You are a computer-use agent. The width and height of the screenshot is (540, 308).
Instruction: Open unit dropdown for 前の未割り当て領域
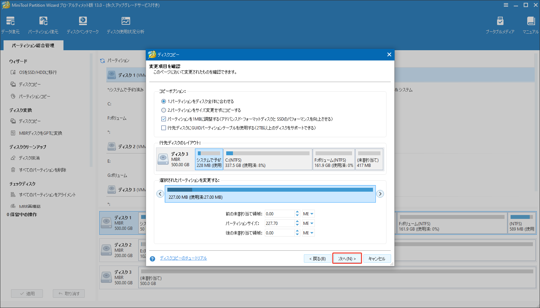point(308,214)
